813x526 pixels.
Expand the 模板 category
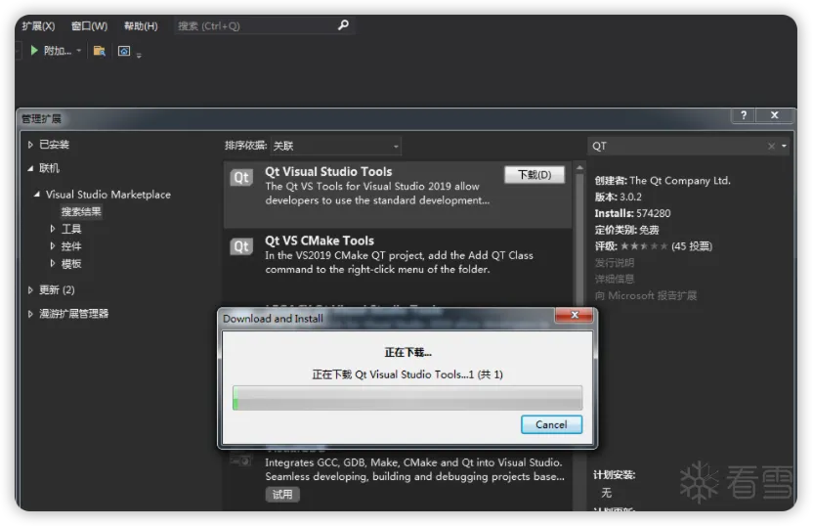[53, 264]
